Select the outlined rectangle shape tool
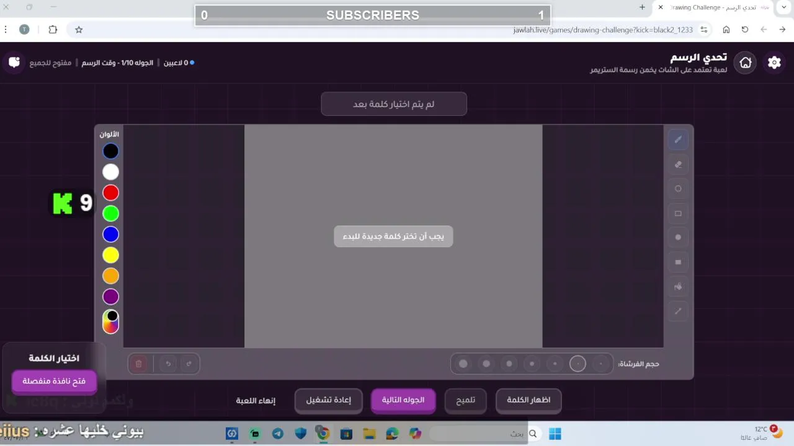794x446 pixels. click(678, 213)
